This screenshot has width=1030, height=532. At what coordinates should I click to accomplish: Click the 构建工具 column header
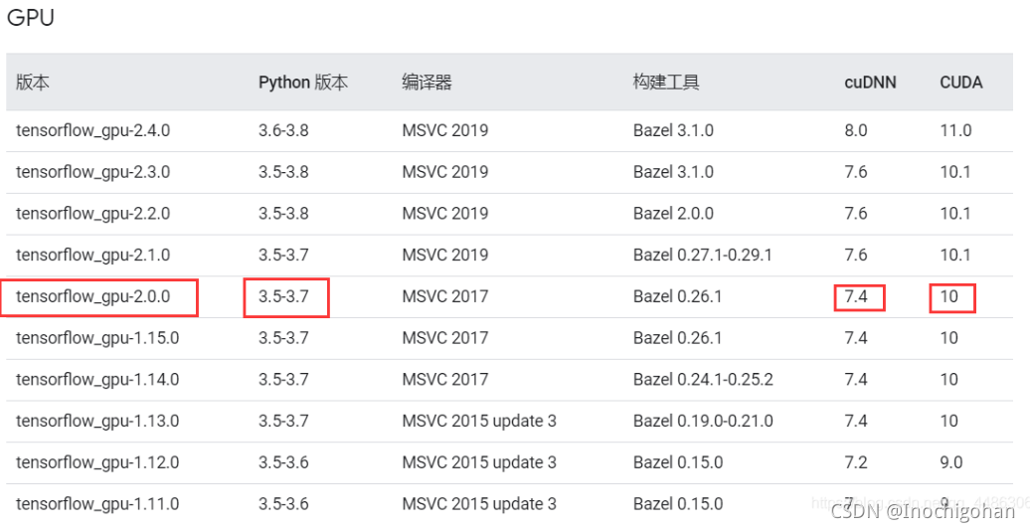click(x=666, y=83)
